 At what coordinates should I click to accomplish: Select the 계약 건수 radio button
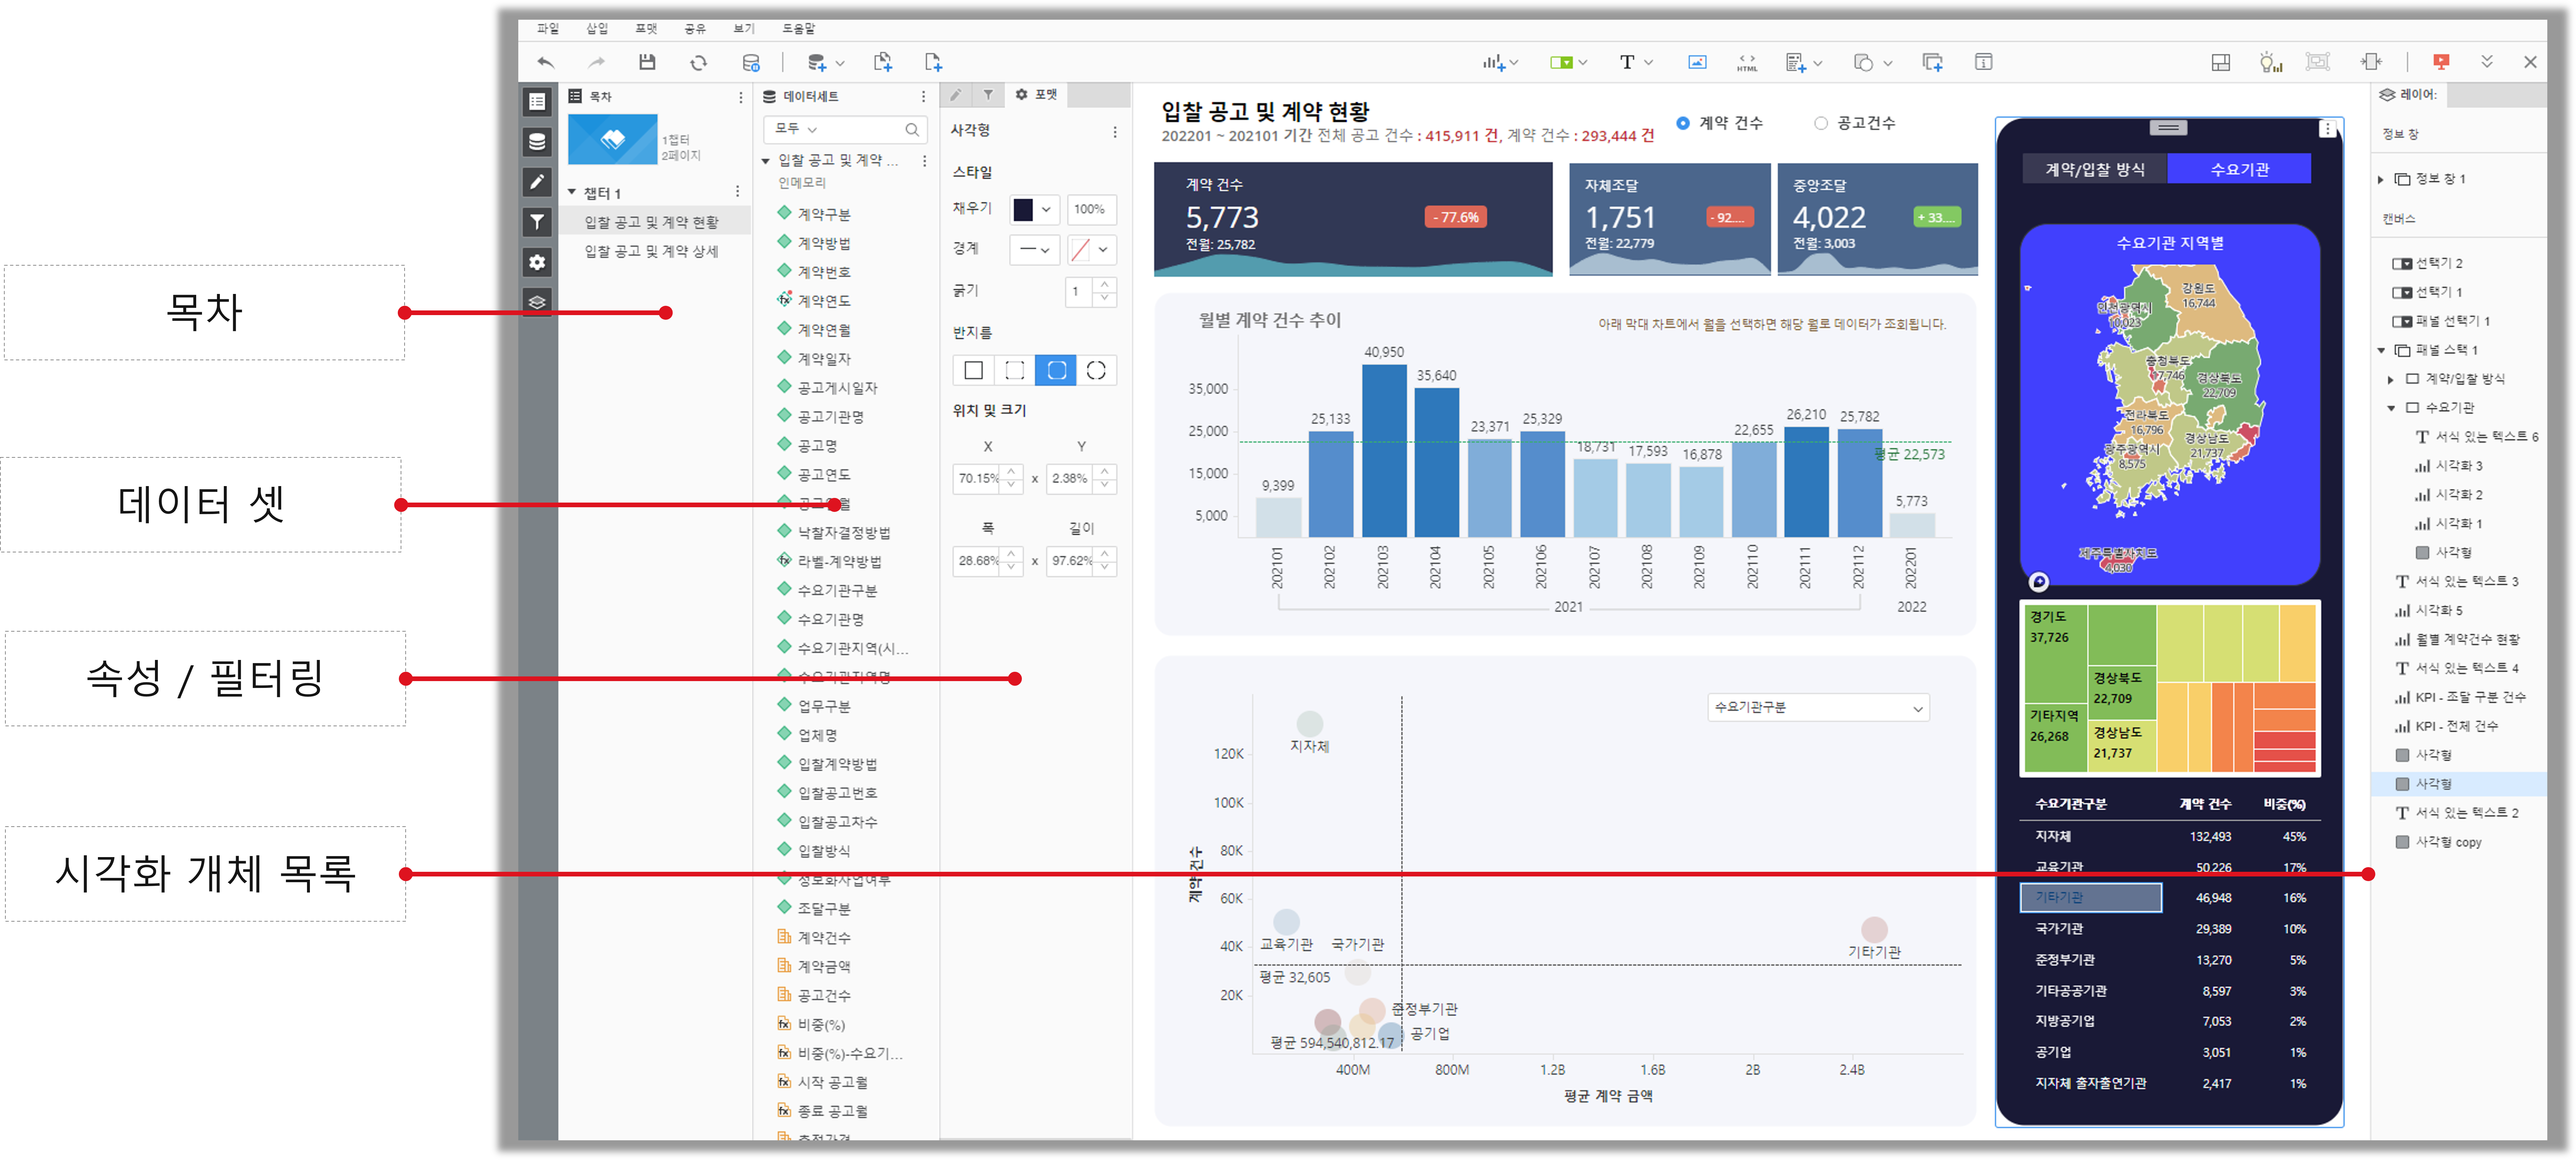[x=1683, y=123]
